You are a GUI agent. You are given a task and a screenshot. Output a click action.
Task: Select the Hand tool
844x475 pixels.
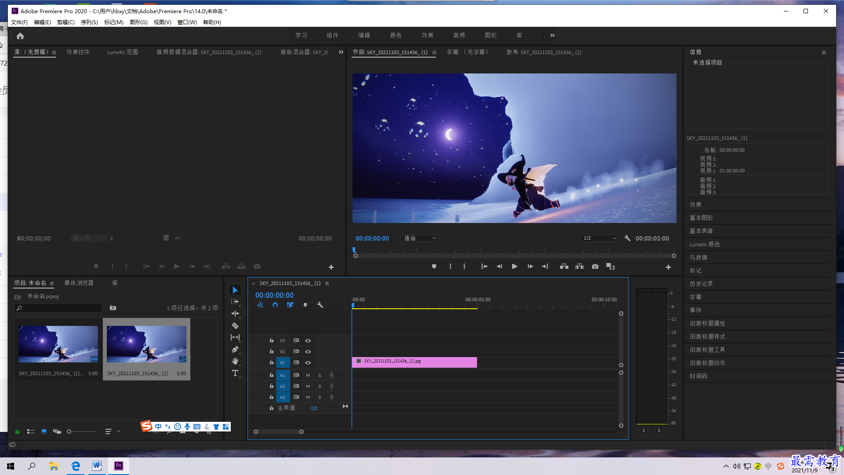(x=235, y=361)
